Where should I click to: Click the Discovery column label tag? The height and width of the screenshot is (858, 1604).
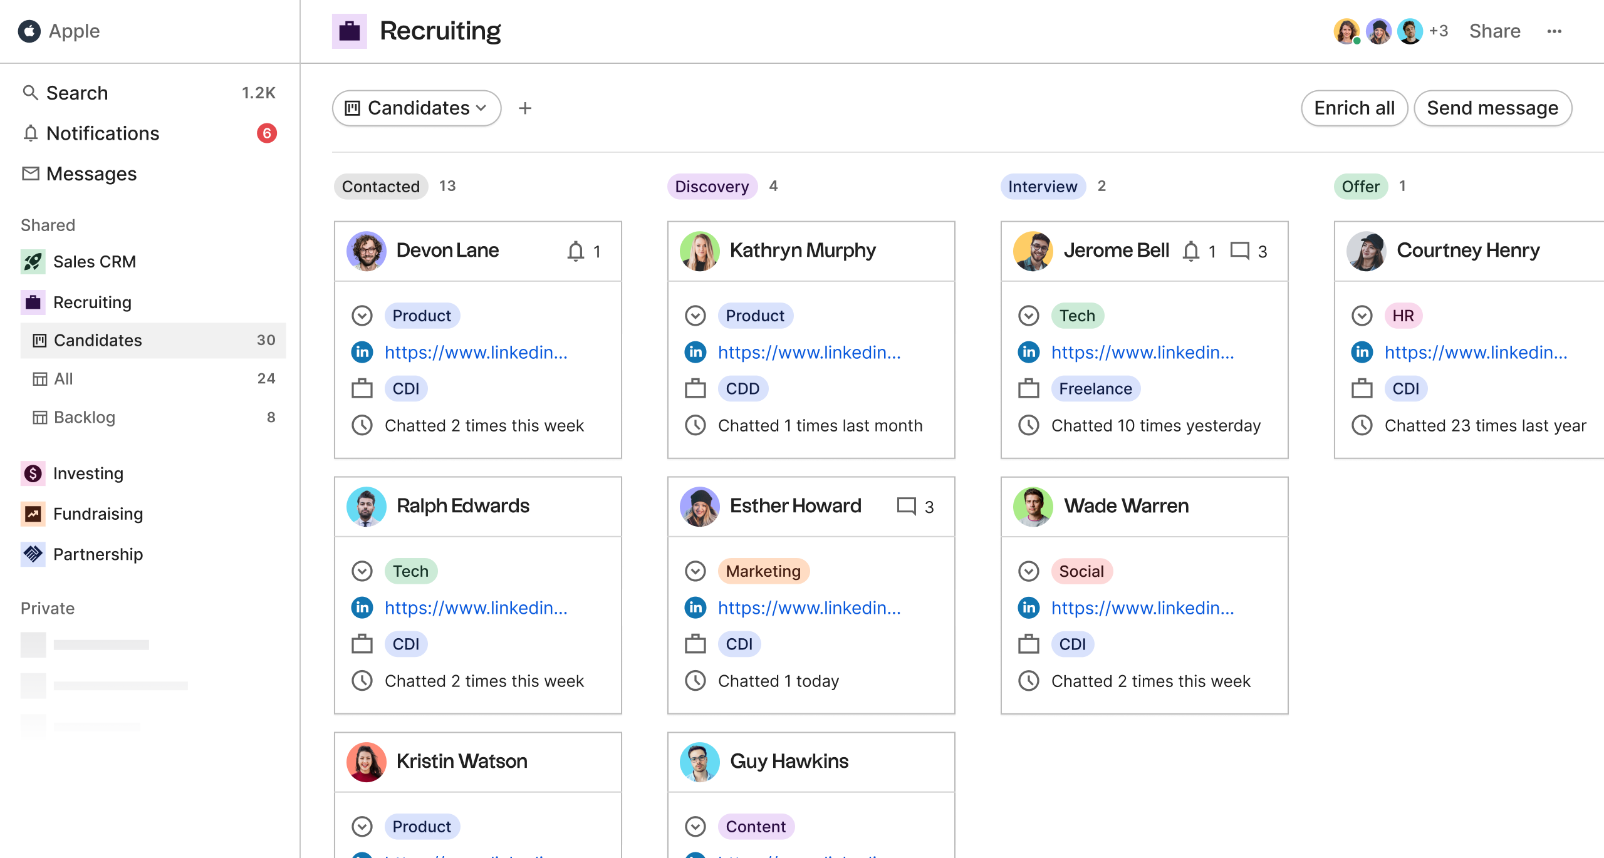click(712, 187)
